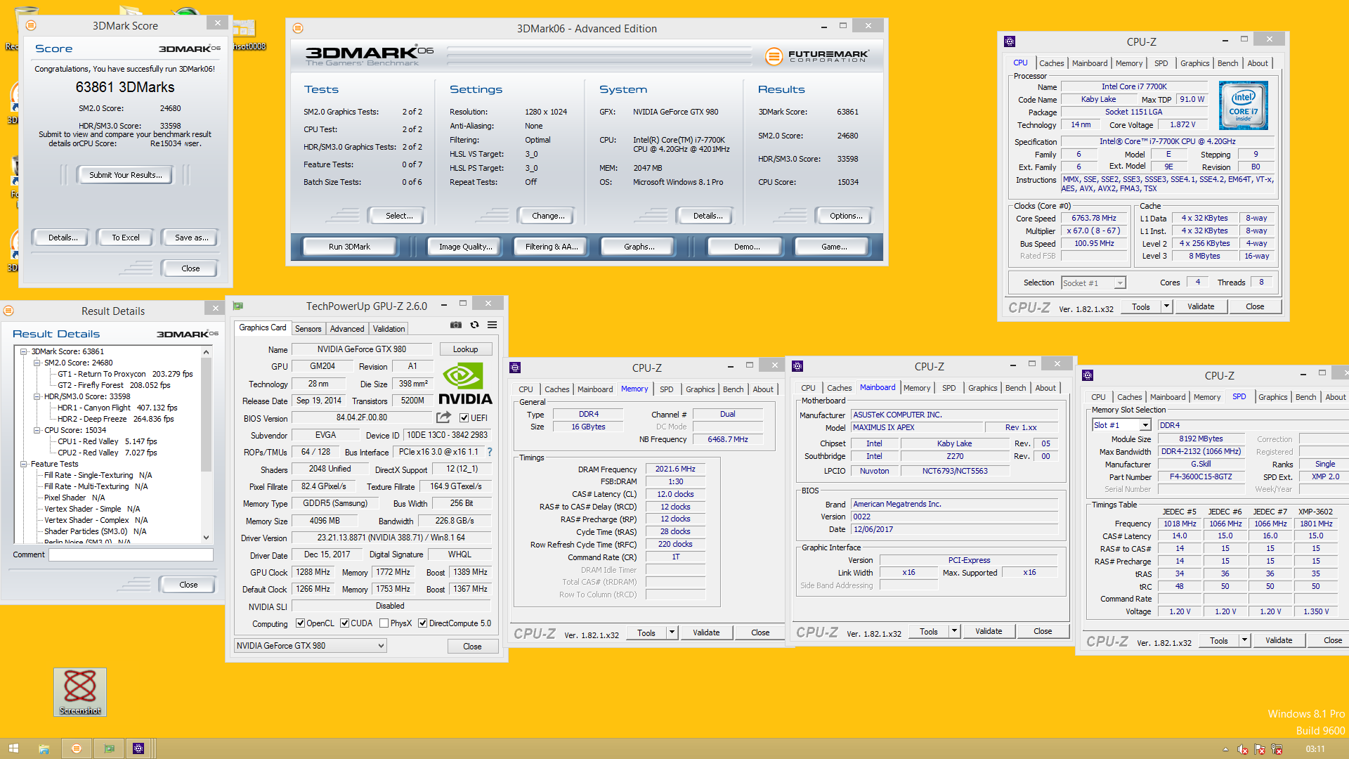Open Tools dropdown arrow in CPU-Z CPU window
Image resolution: width=1349 pixels, height=759 pixels.
click(1166, 306)
